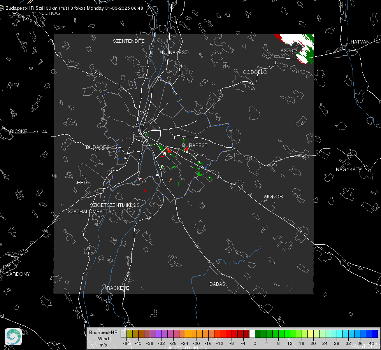Click the legend value label '32'
This screenshot has width=381, height=350.
[x=348, y=343]
